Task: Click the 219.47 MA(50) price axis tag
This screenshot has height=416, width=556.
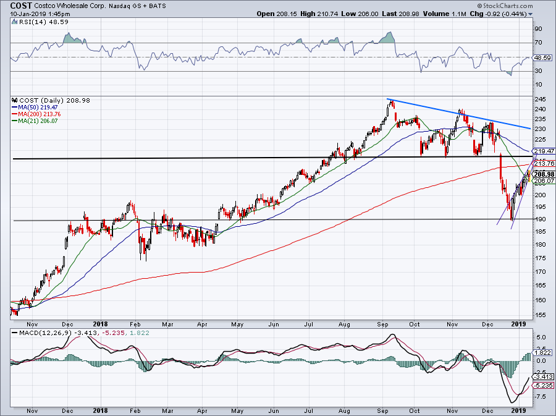Action: tap(543, 151)
